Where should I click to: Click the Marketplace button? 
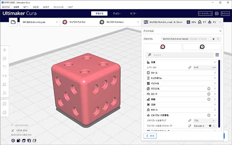[x=205, y=13]
